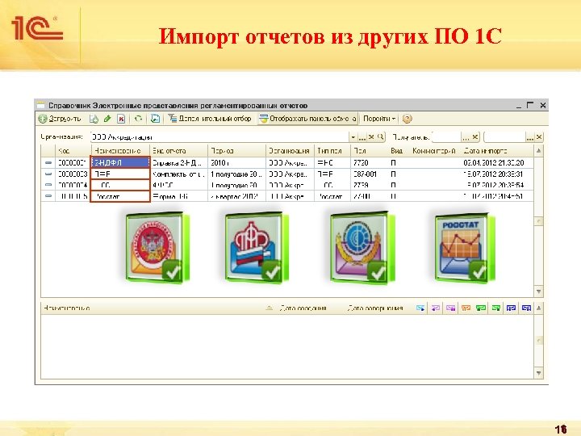Click the toolbar icon right of refresh
The height and width of the screenshot is (436, 581).
pyautogui.click(x=155, y=119)
